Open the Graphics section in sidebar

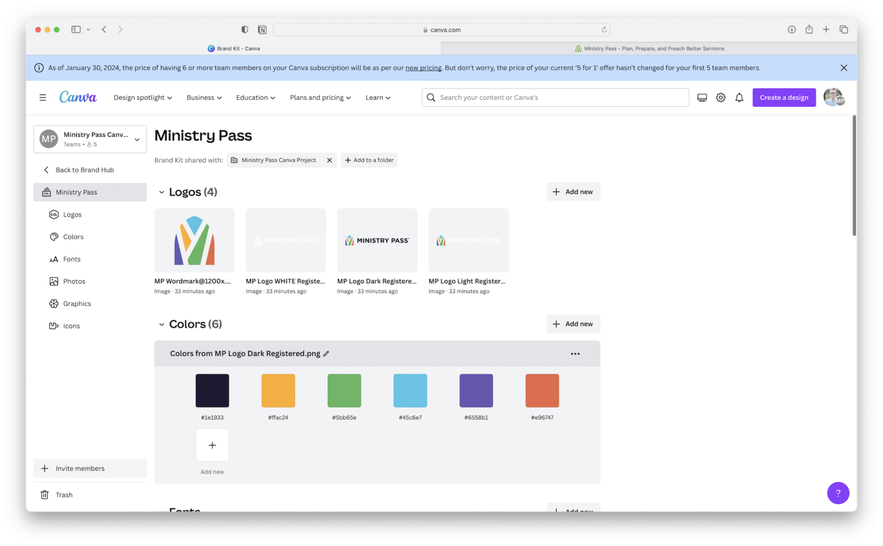(x=76, y=303)
